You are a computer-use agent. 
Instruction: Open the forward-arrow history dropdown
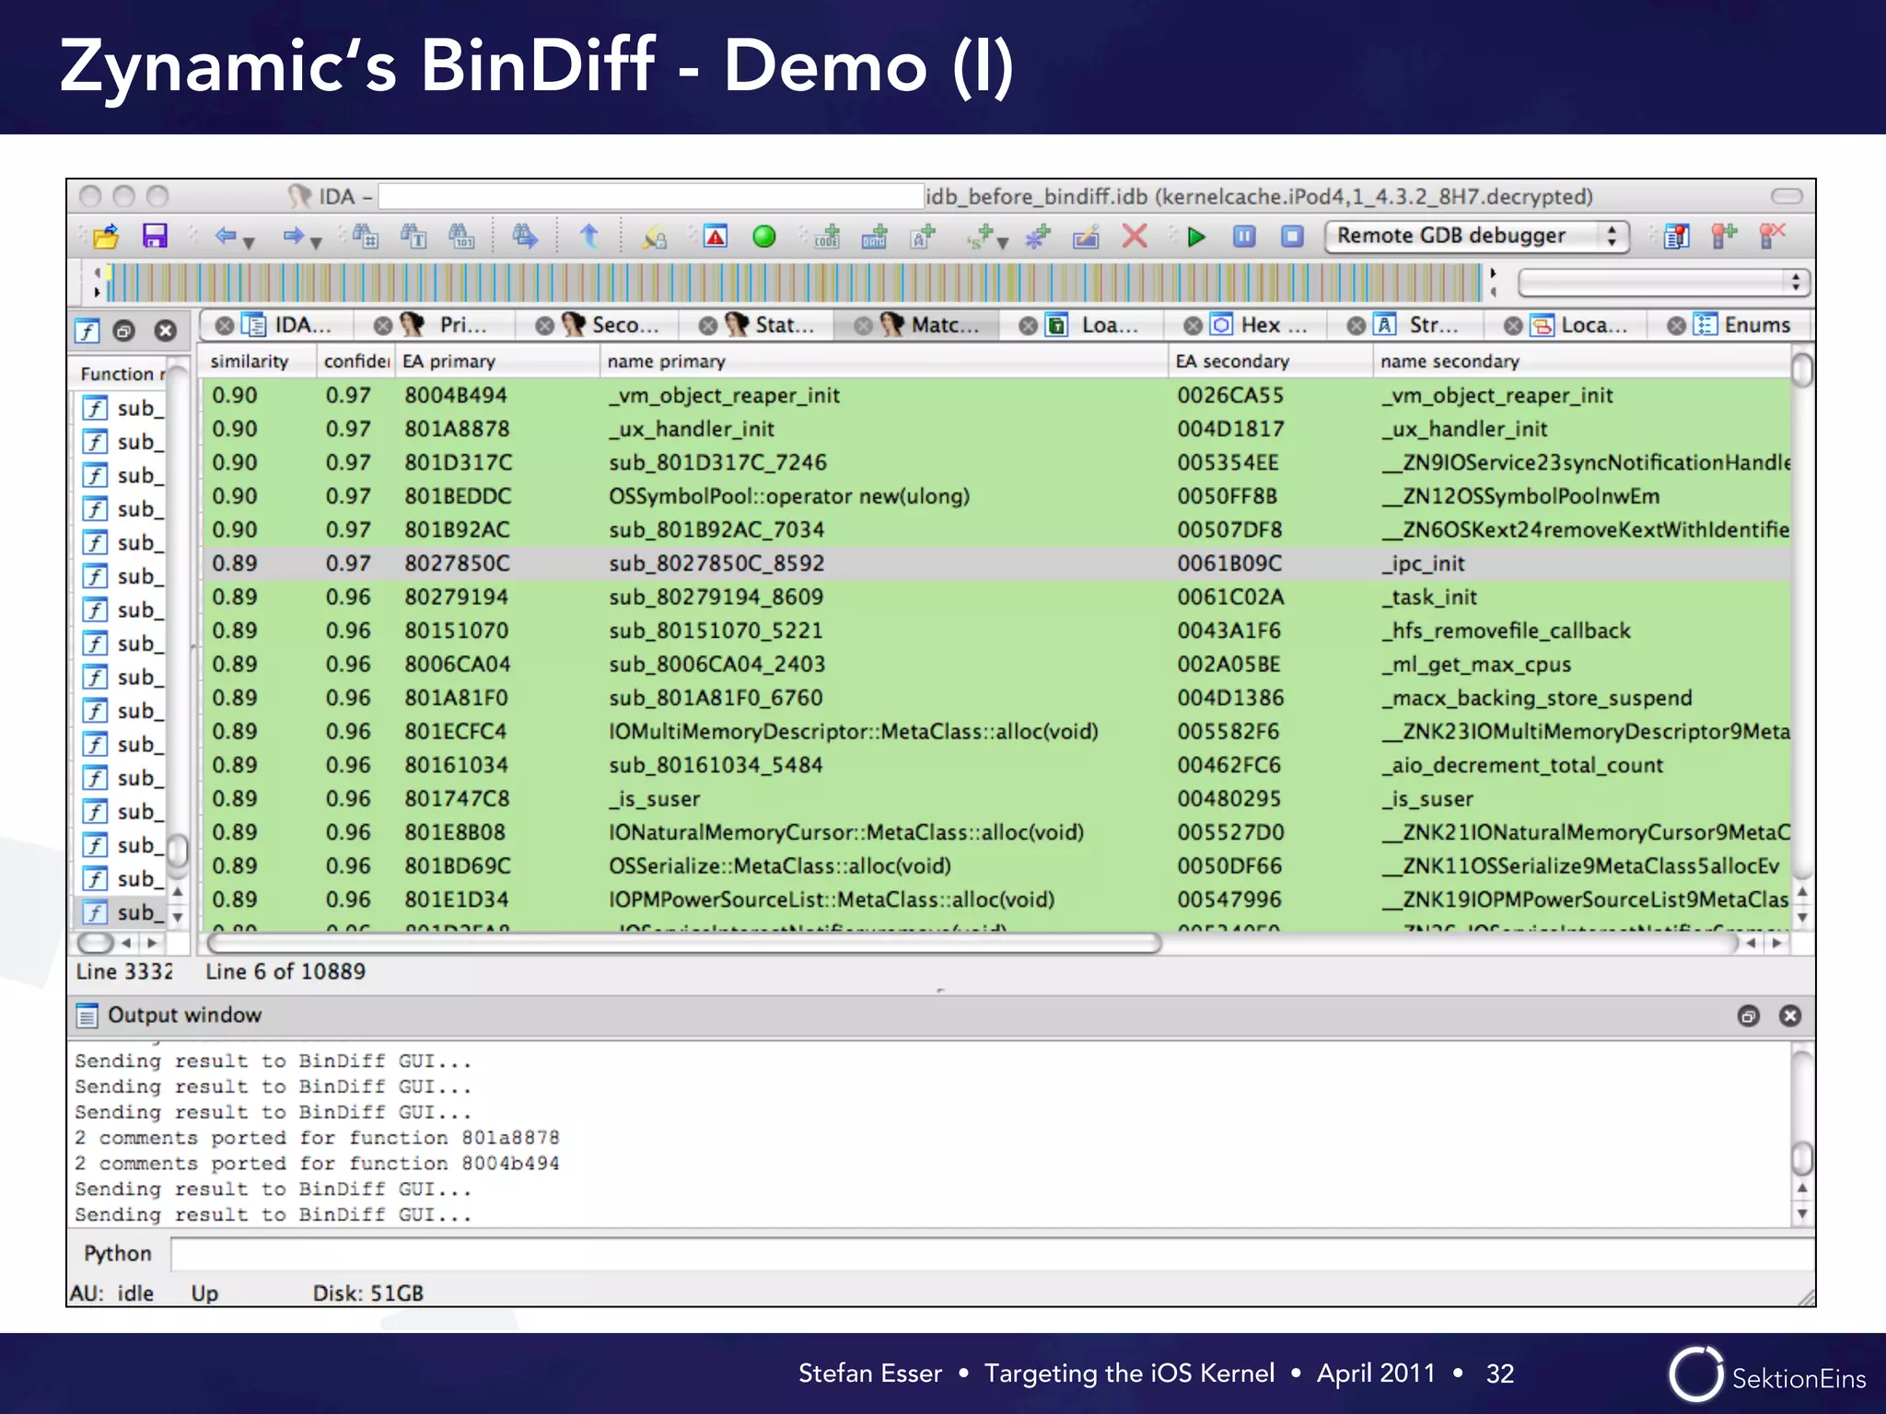316,242
